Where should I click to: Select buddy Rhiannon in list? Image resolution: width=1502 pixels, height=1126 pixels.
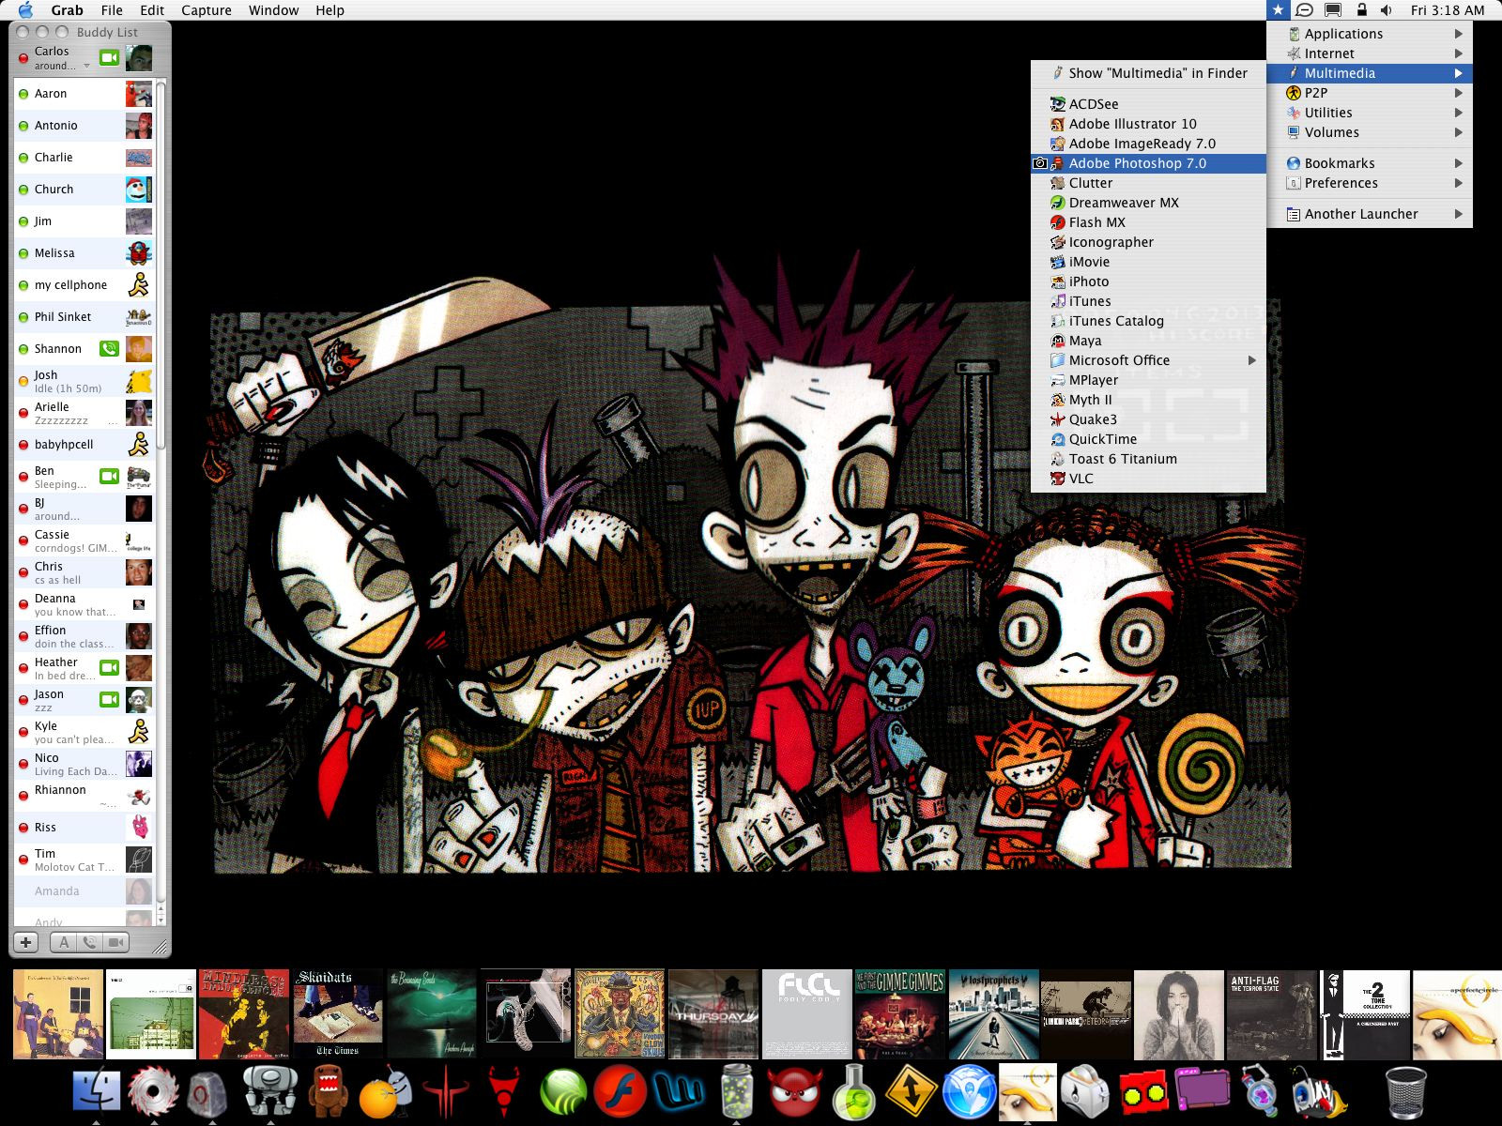click(83, 796)
